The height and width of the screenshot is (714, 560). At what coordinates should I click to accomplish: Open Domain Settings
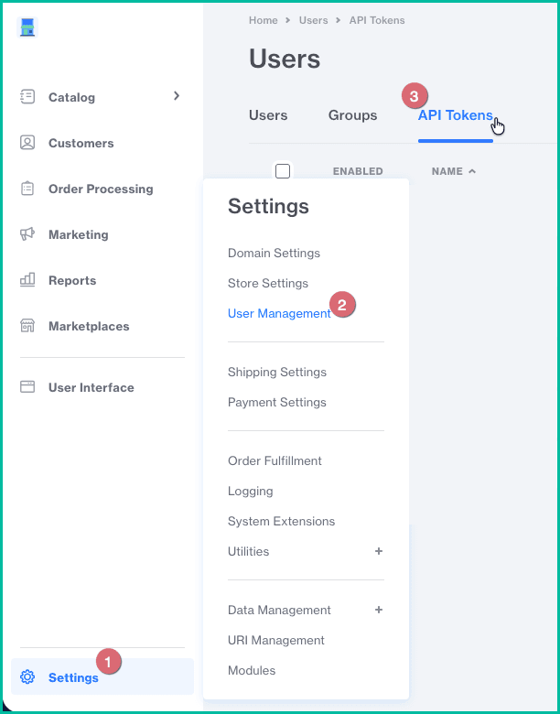pyautogui.click(x=275, y=254)
